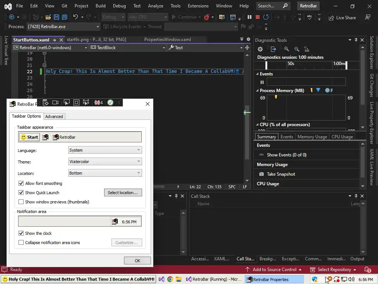Click the smiley Start button on taskbar
378x284 pixels.
[78, 279]
